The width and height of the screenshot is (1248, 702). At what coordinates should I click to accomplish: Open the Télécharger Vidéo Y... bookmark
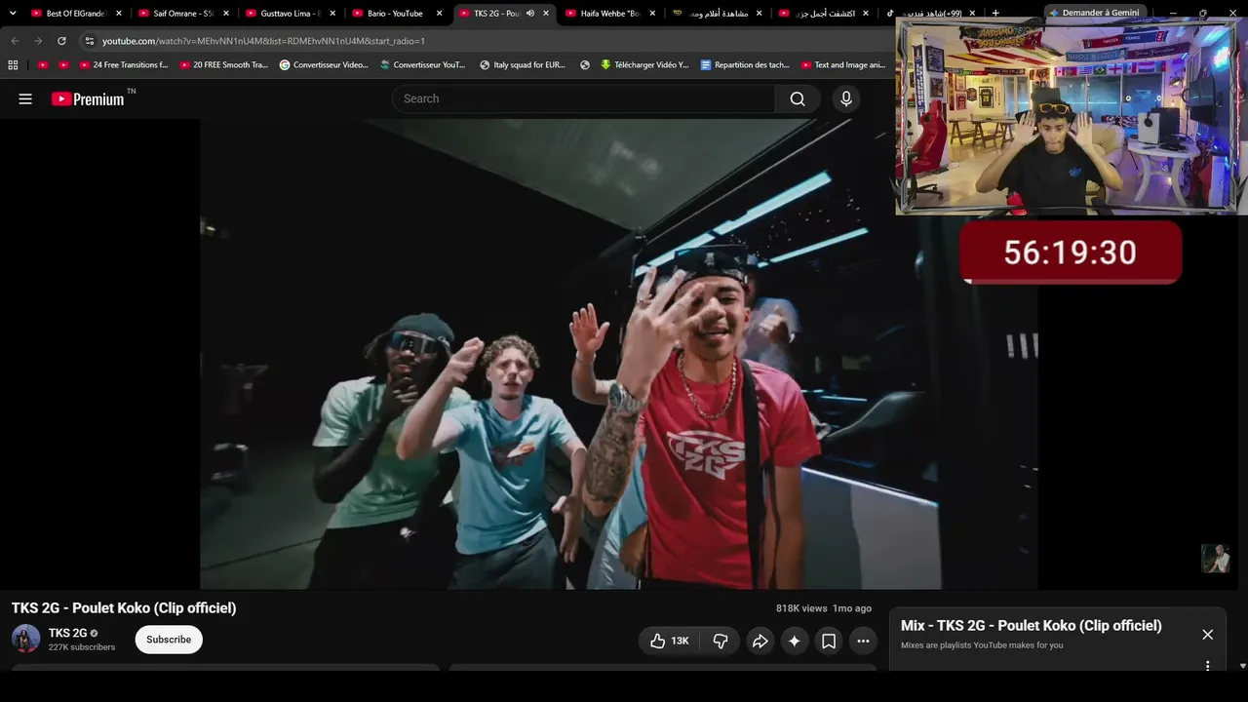pyautogui.click(x=644, y=65)
